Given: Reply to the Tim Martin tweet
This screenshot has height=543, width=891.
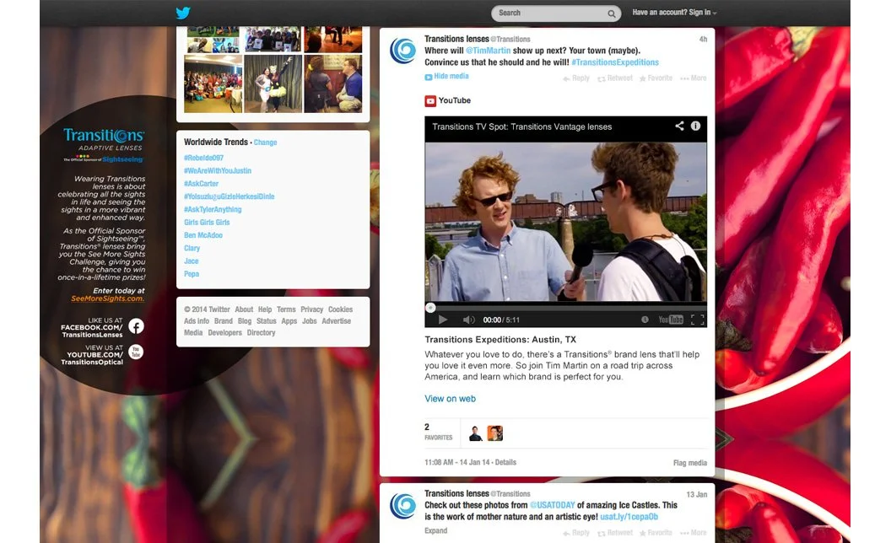Looking at the screenshot, I should [x=576, y=78].
